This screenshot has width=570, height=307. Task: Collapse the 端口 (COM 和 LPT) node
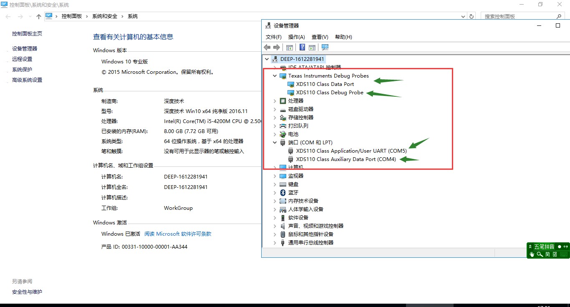pyautogui.click(x=275, y=143)
